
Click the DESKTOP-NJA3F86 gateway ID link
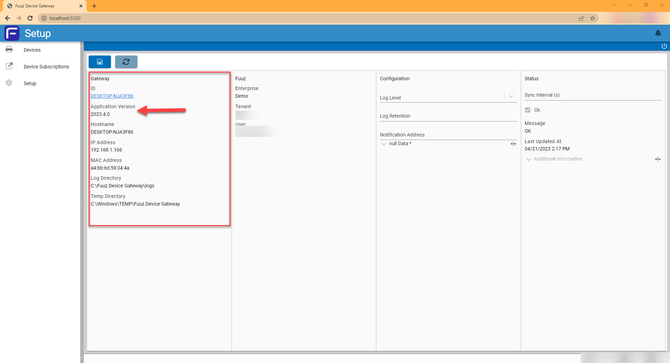[x=112, y=96]
